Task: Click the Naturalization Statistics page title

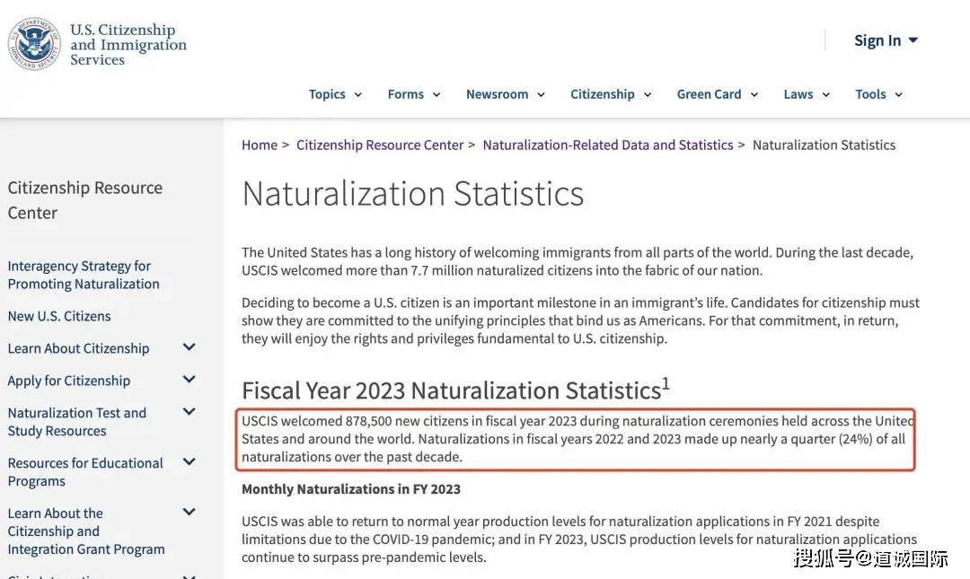Action: click(x=412, y=194)
